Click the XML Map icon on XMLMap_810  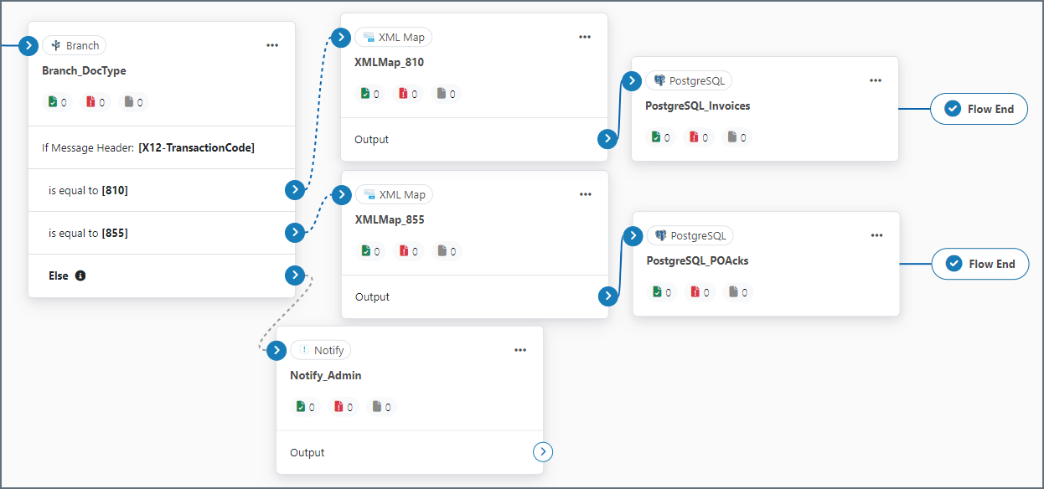[x=369, y=37]
